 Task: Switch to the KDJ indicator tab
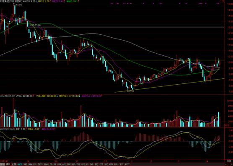[96, 164]
